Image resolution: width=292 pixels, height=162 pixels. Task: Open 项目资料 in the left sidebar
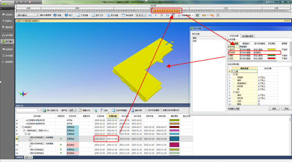click(7, 15)
